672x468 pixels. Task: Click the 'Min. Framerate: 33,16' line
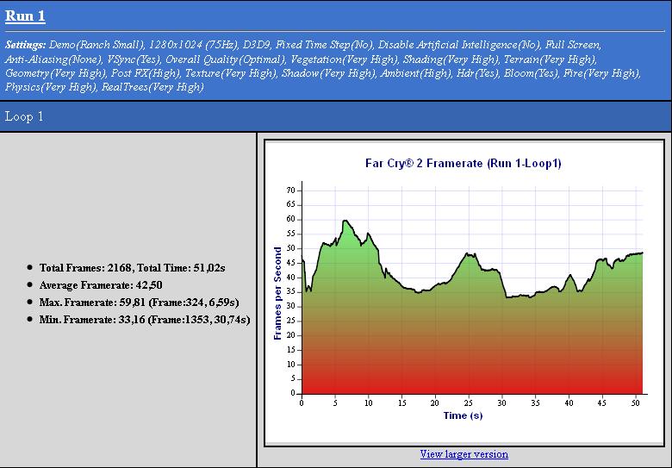pos(145,319)
